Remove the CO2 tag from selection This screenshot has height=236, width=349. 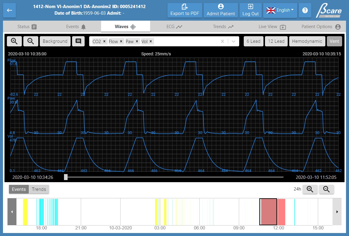click(x=104, y=42)
